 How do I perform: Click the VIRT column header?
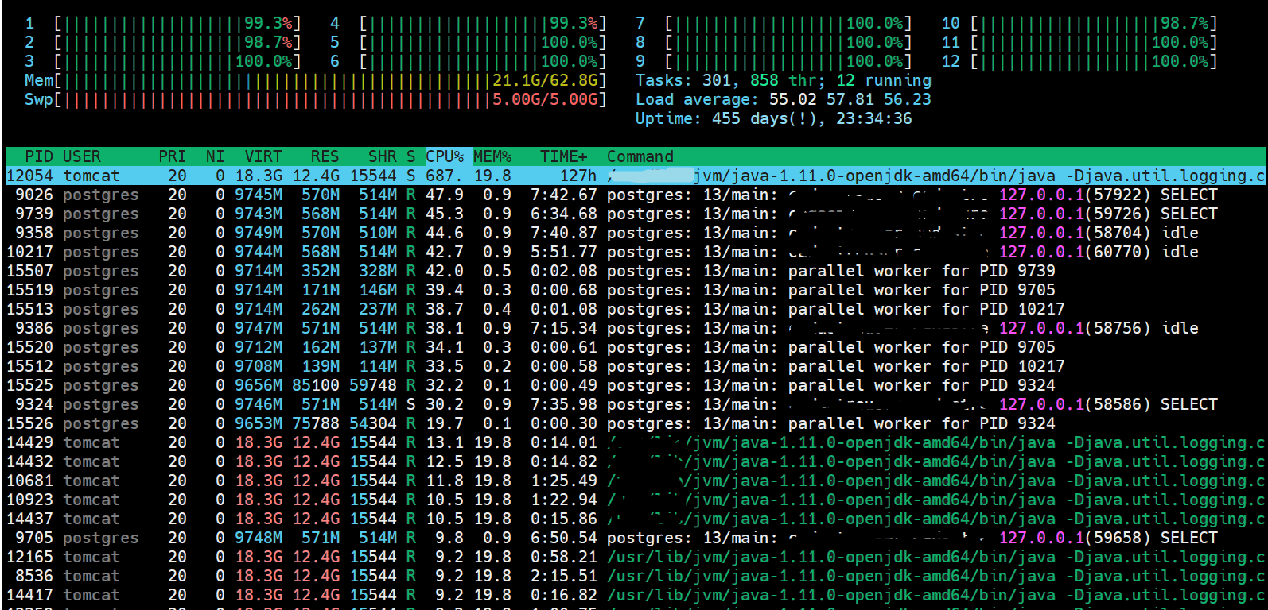[x=263, y=156]
